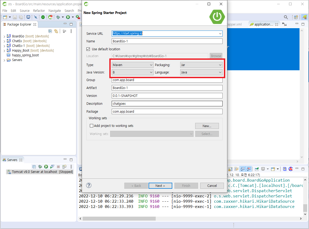Click the console vertical scrollbar down arrow
The image size is (309, 229).
click(x=305, y=214)
